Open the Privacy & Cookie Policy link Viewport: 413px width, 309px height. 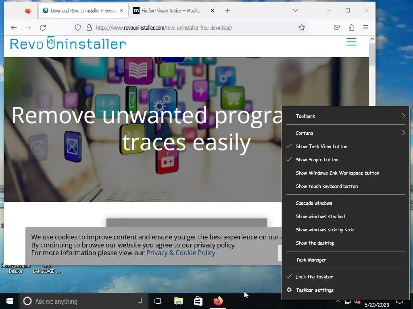181,253
